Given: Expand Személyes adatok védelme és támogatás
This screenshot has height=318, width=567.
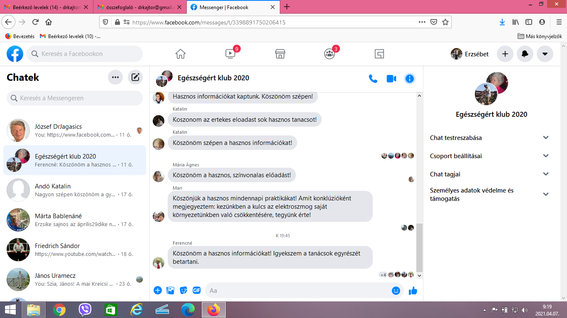Looking at the screenshot, I should point(490,195).
